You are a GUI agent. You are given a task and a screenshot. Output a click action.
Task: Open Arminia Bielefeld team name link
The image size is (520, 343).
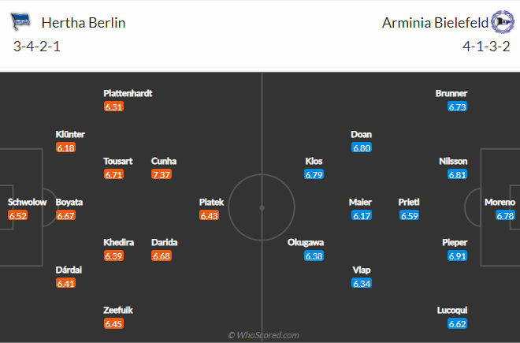click(x=435, y=23)
